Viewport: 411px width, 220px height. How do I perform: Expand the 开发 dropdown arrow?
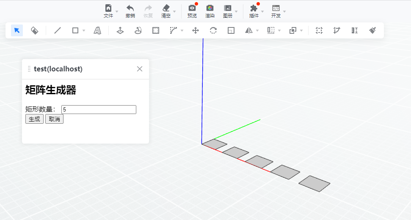pos(284,11)
